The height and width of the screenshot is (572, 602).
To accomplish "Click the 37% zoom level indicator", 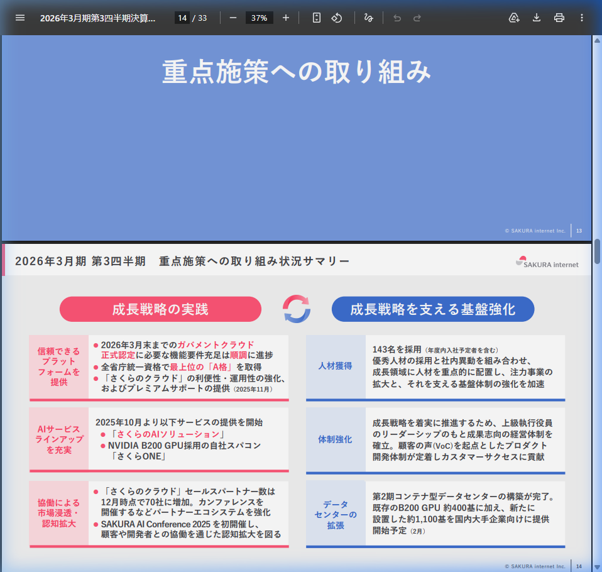I will click(259, 18).
